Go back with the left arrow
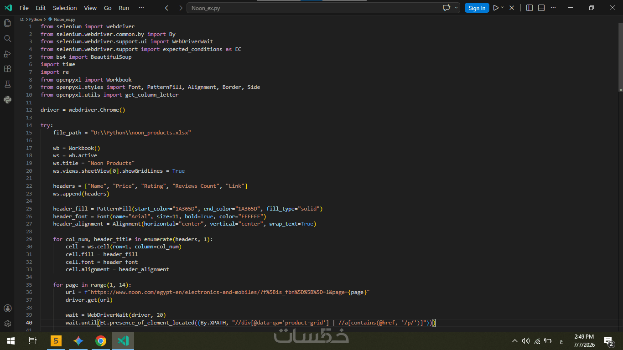Viewport: 623px width, 350px height. click(x=168, y=8)
